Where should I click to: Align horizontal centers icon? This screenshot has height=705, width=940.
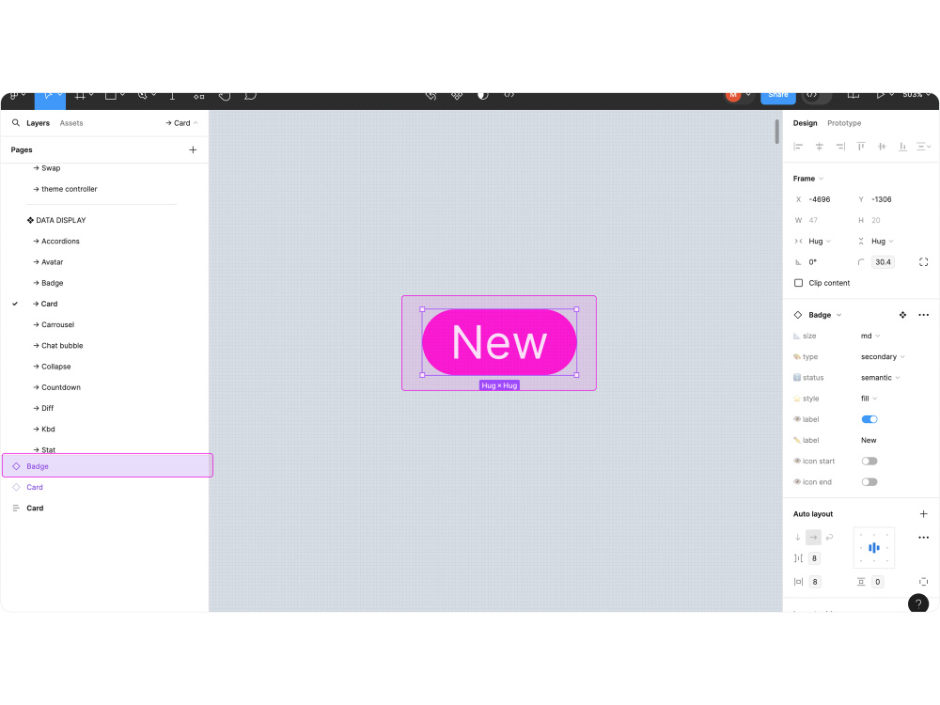(819, 147)
